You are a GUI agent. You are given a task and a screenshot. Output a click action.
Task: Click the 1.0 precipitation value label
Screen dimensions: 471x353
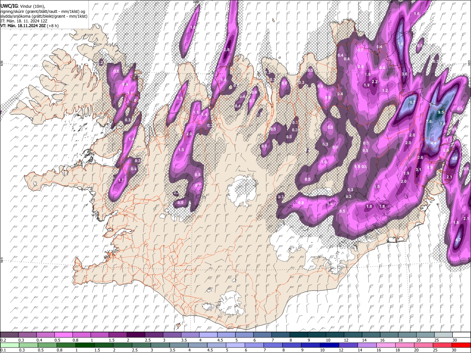click(324, 162)
